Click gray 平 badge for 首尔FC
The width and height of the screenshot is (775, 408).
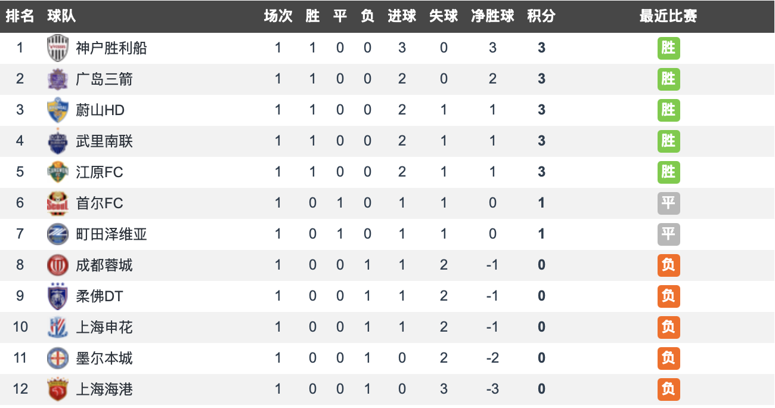pyautogui.click(x=668, y=203)
